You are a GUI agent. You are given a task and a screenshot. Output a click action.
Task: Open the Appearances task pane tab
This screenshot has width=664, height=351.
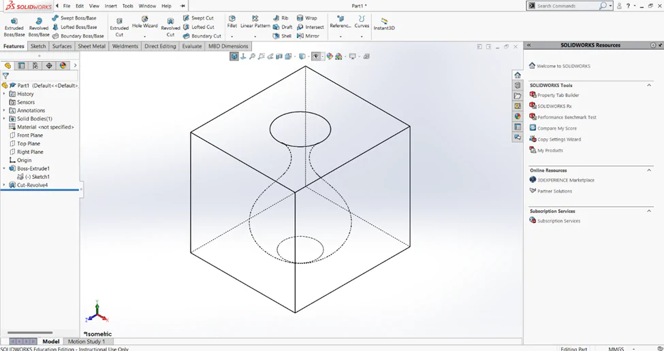tap(518, 116)
